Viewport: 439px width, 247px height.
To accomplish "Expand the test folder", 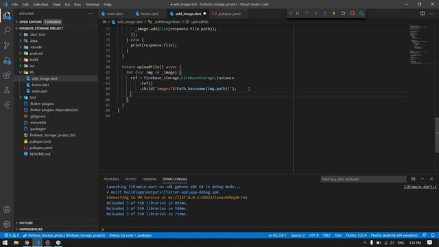I will click(21, 97).
